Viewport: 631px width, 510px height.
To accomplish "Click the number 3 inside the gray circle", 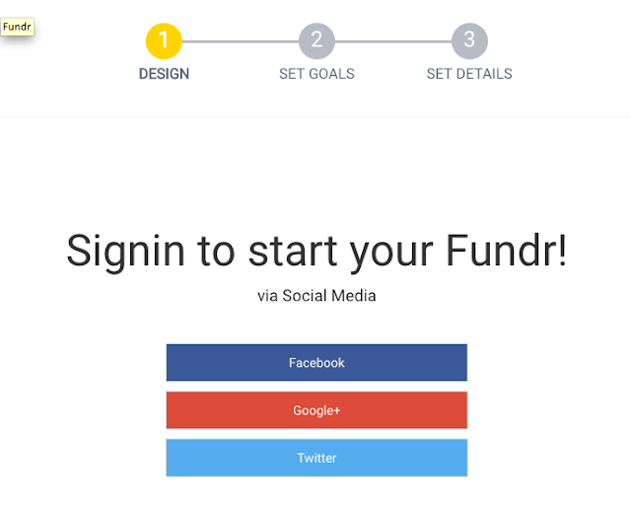I will [x=469, y=40].
